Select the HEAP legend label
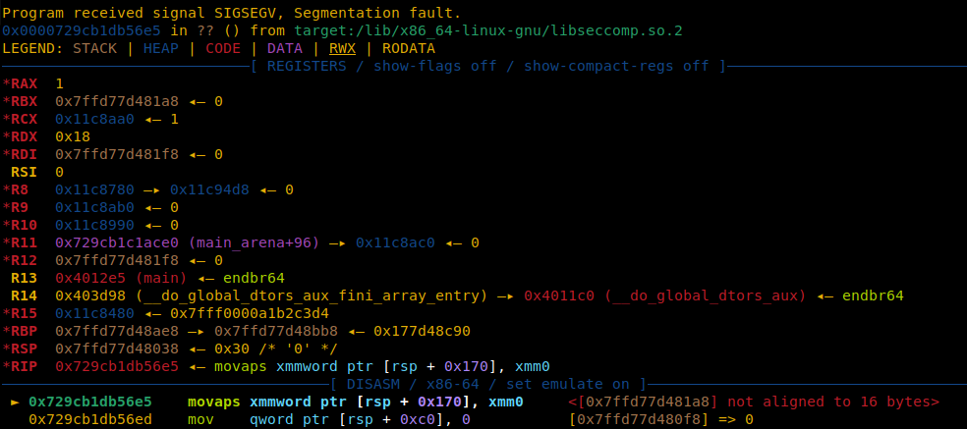Screen dimensions: 967x429 point(163,48)
